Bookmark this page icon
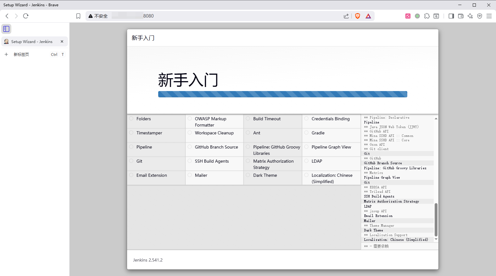 (x=78, y=16)
